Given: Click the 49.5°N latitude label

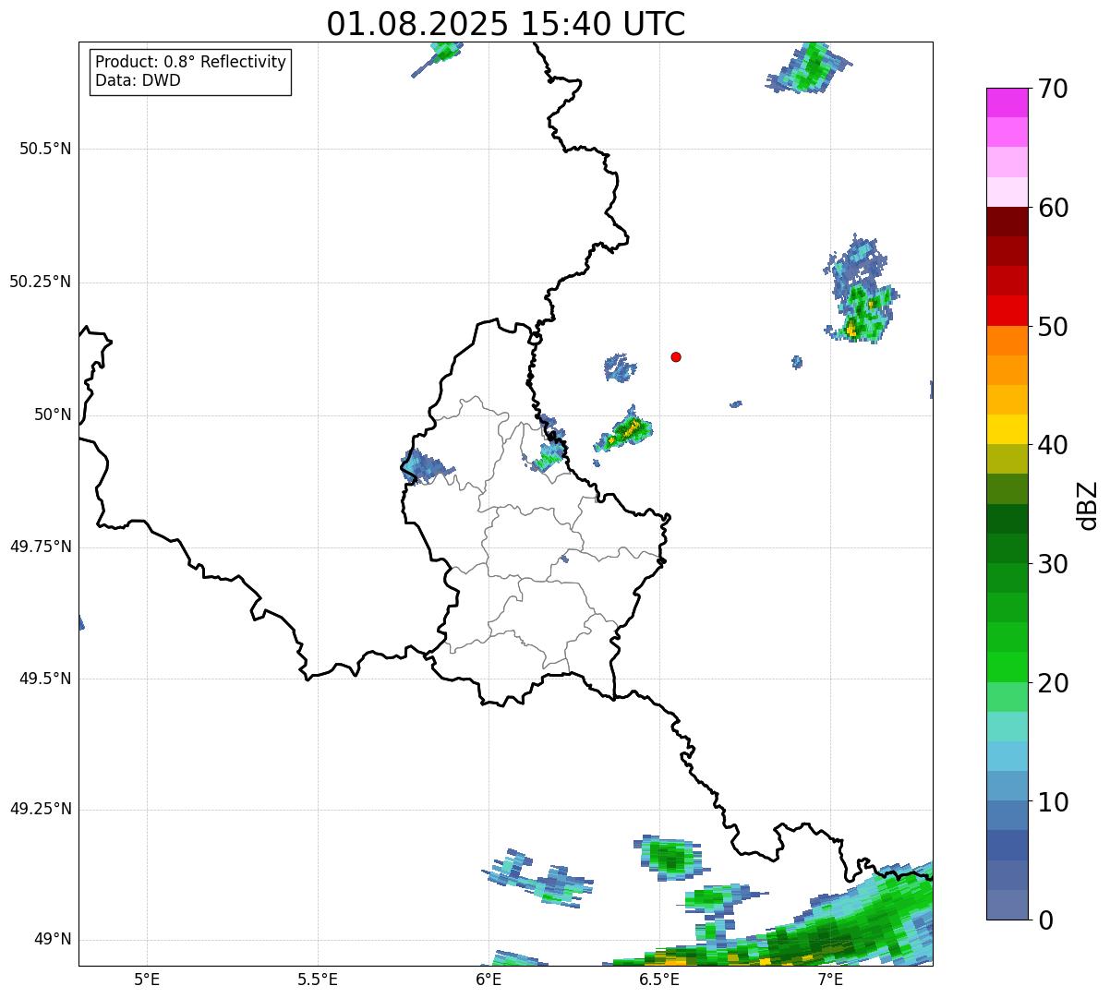Looking at the screenshot, I should (x=44, y=679).
